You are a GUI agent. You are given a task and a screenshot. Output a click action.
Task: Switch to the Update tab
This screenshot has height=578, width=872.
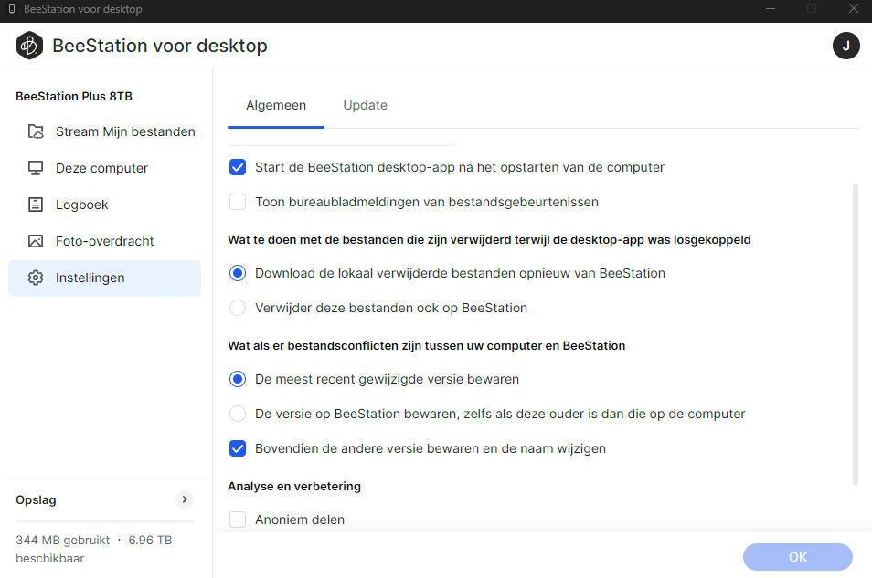pyautogui.click(x=365, y=106)
